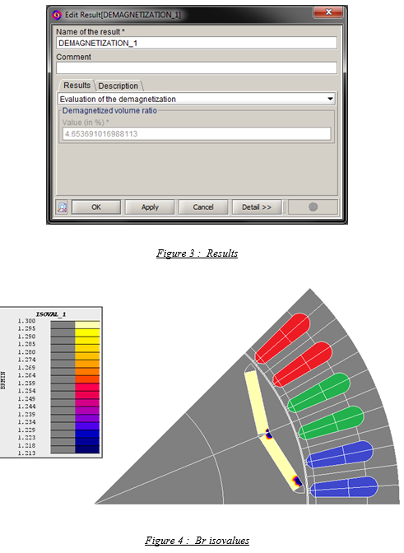This screenshot has width=404, height=553.
Task: Click the round gray status indicator icon
Action: [313, 207]
